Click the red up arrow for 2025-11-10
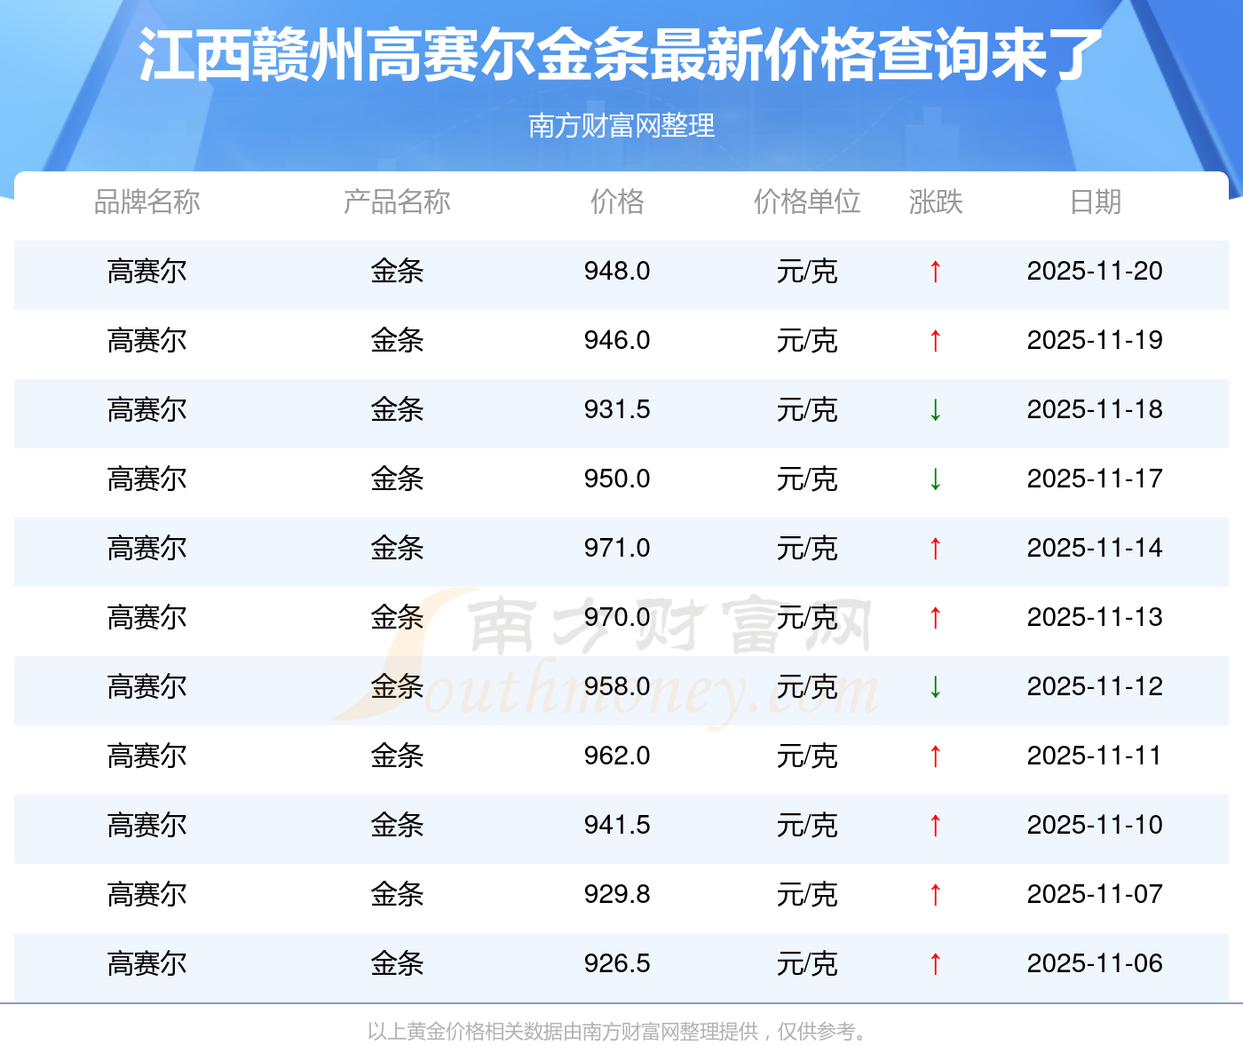1243x1045 pixels. [935, 825]
